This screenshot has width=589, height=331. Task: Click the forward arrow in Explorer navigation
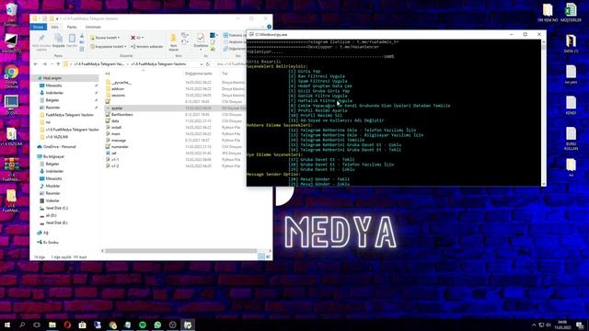coord(44,64)
